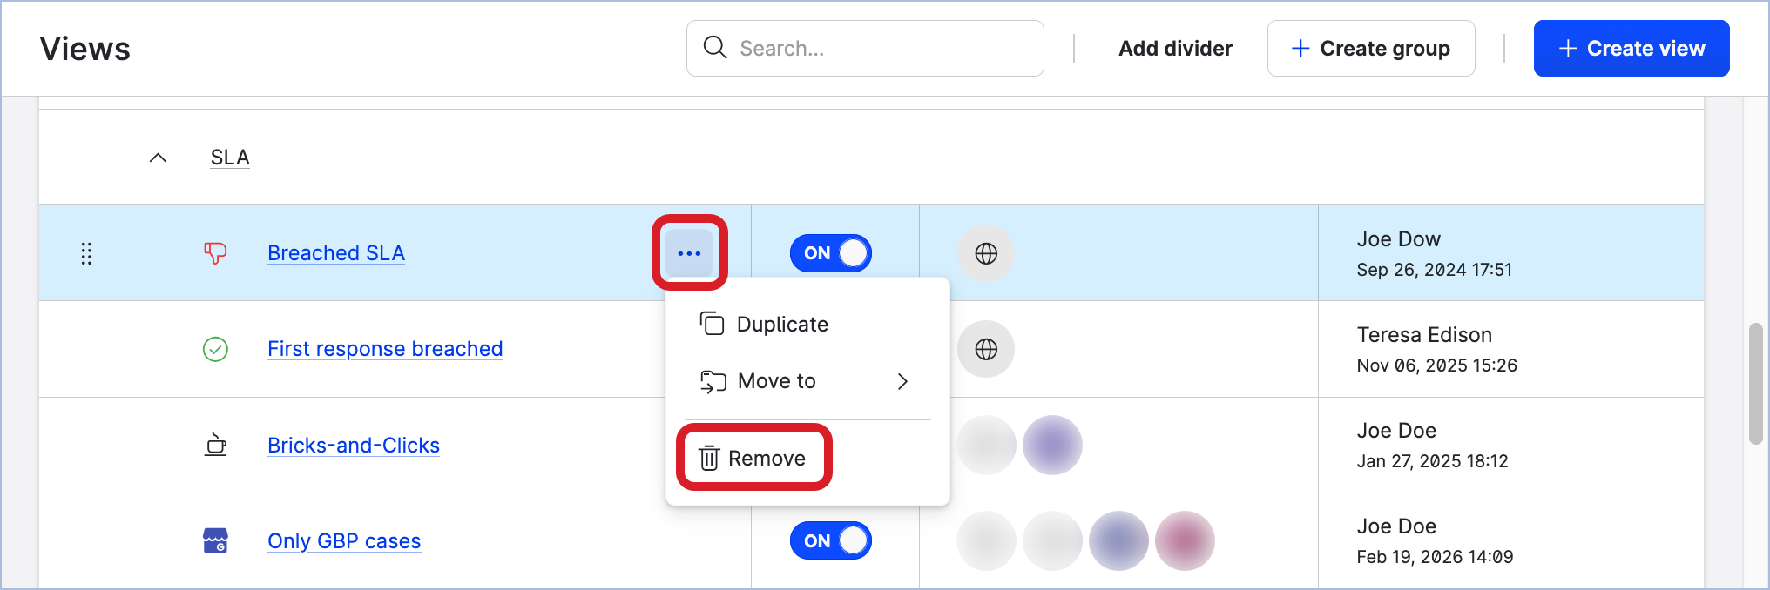Click the thumbs-down icon beside Breached SLA
The height and width of the screenshot is (590, 1770).
[x=215, y=253]
